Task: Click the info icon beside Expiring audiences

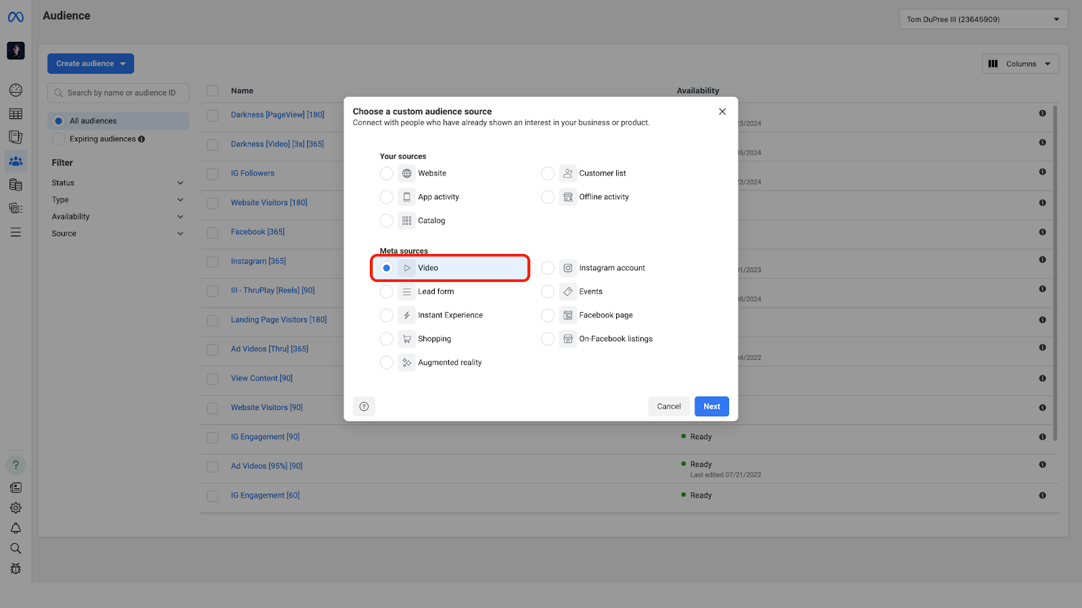Action: (x=141, y=139)
